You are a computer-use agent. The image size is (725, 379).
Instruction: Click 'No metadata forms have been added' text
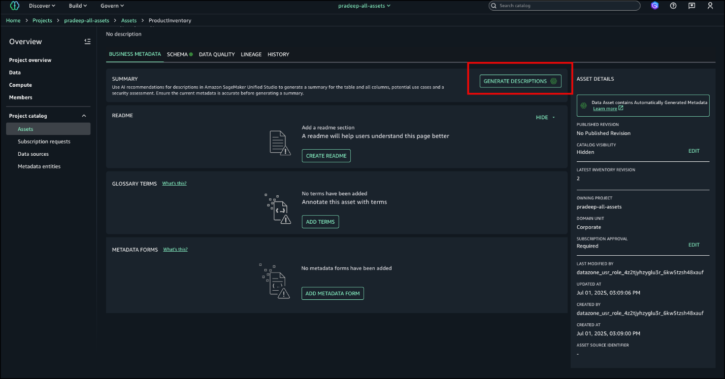[346, 268]
